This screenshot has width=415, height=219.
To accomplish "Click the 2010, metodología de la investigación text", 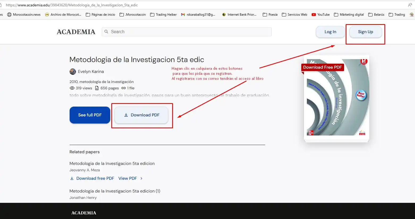I will pos(101,82).
